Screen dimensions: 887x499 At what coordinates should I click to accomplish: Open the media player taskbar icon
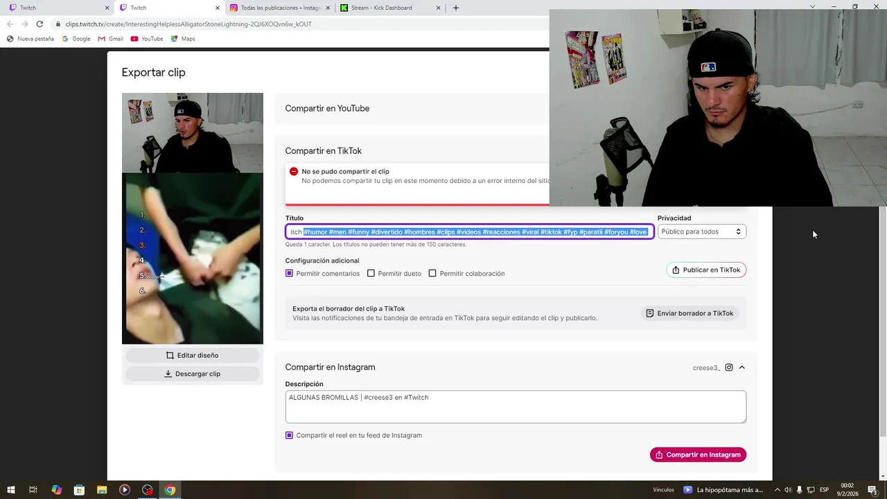point(125,490)
